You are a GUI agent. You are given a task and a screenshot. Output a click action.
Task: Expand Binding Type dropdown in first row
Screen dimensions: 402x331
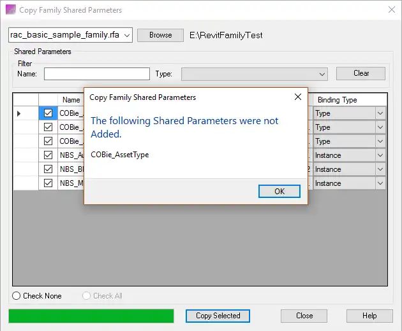(x=380, y=113)
